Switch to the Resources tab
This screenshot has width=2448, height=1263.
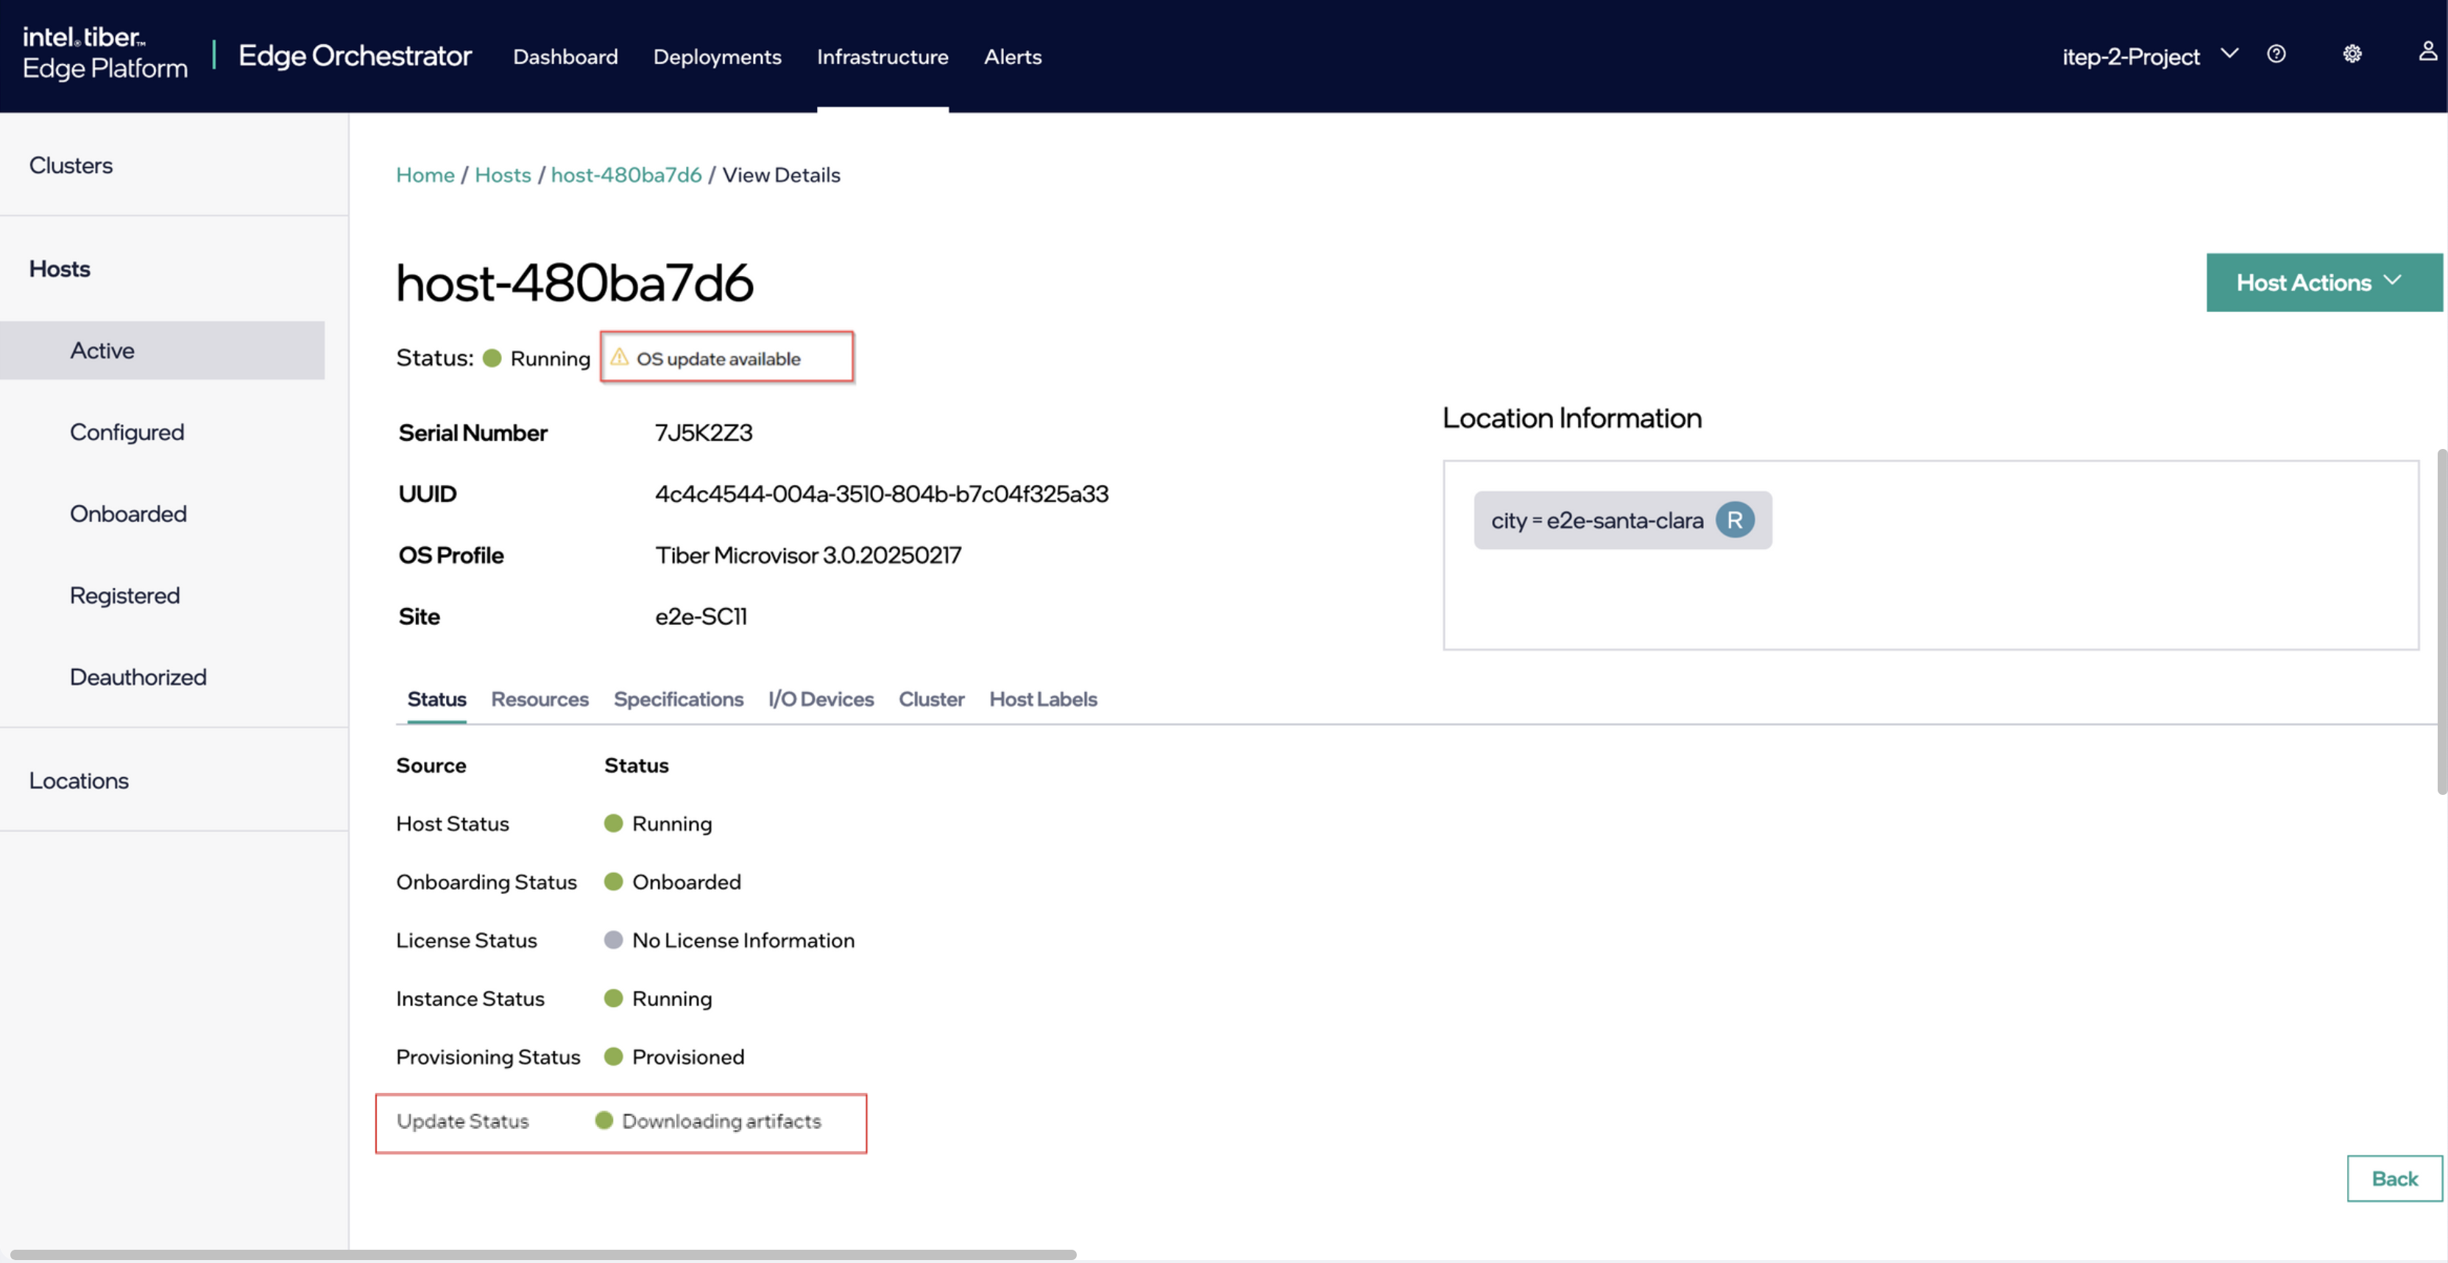539,699
